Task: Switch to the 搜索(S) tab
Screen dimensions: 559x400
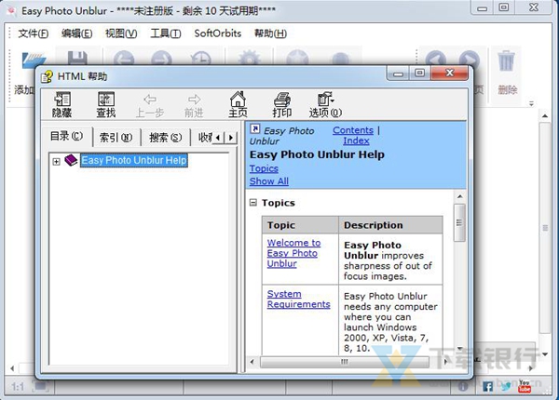Action: tap(165, 138)
